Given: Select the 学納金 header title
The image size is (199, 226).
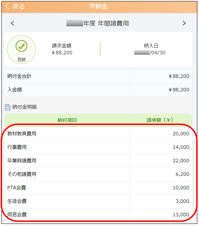Looking at the screenshot, I should 98,7.
